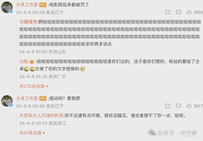Open the 闷瓶 user profile
The width and height of the screenshot is (203, 141).
[24, 61]
